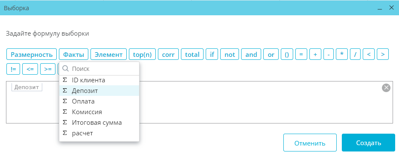Insert the plus operator

(315, 54)
